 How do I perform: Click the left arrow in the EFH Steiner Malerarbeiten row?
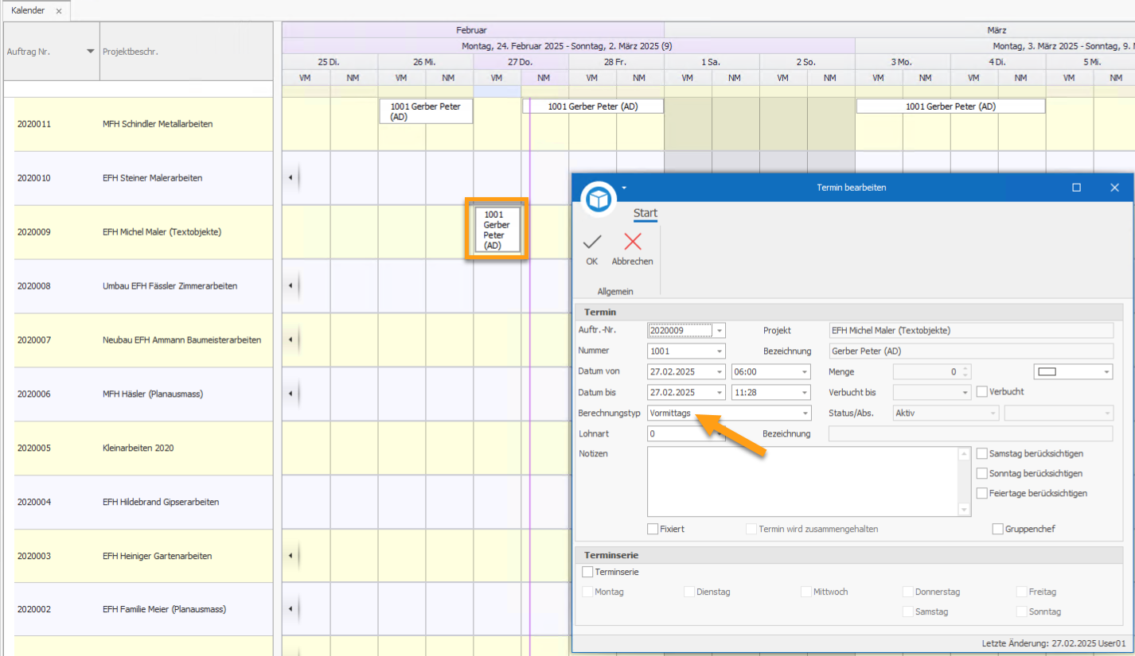click(x=291, y=178)
